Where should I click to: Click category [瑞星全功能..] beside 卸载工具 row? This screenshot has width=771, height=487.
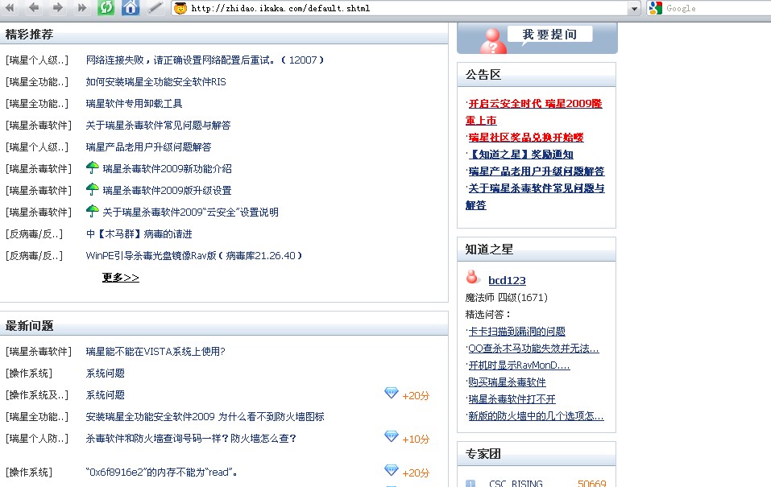coord(37,104)
